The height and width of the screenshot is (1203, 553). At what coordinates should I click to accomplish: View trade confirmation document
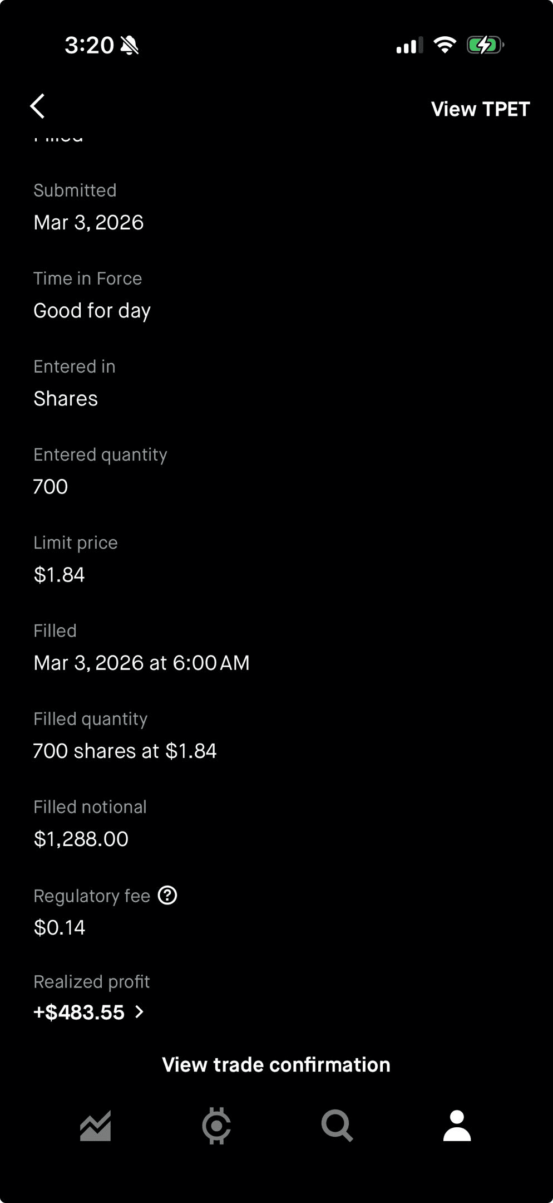point(276,1064)
